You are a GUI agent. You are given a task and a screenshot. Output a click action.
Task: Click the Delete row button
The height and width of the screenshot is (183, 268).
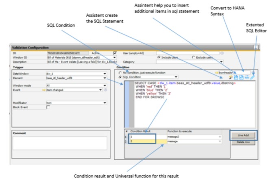pos(244,142)
